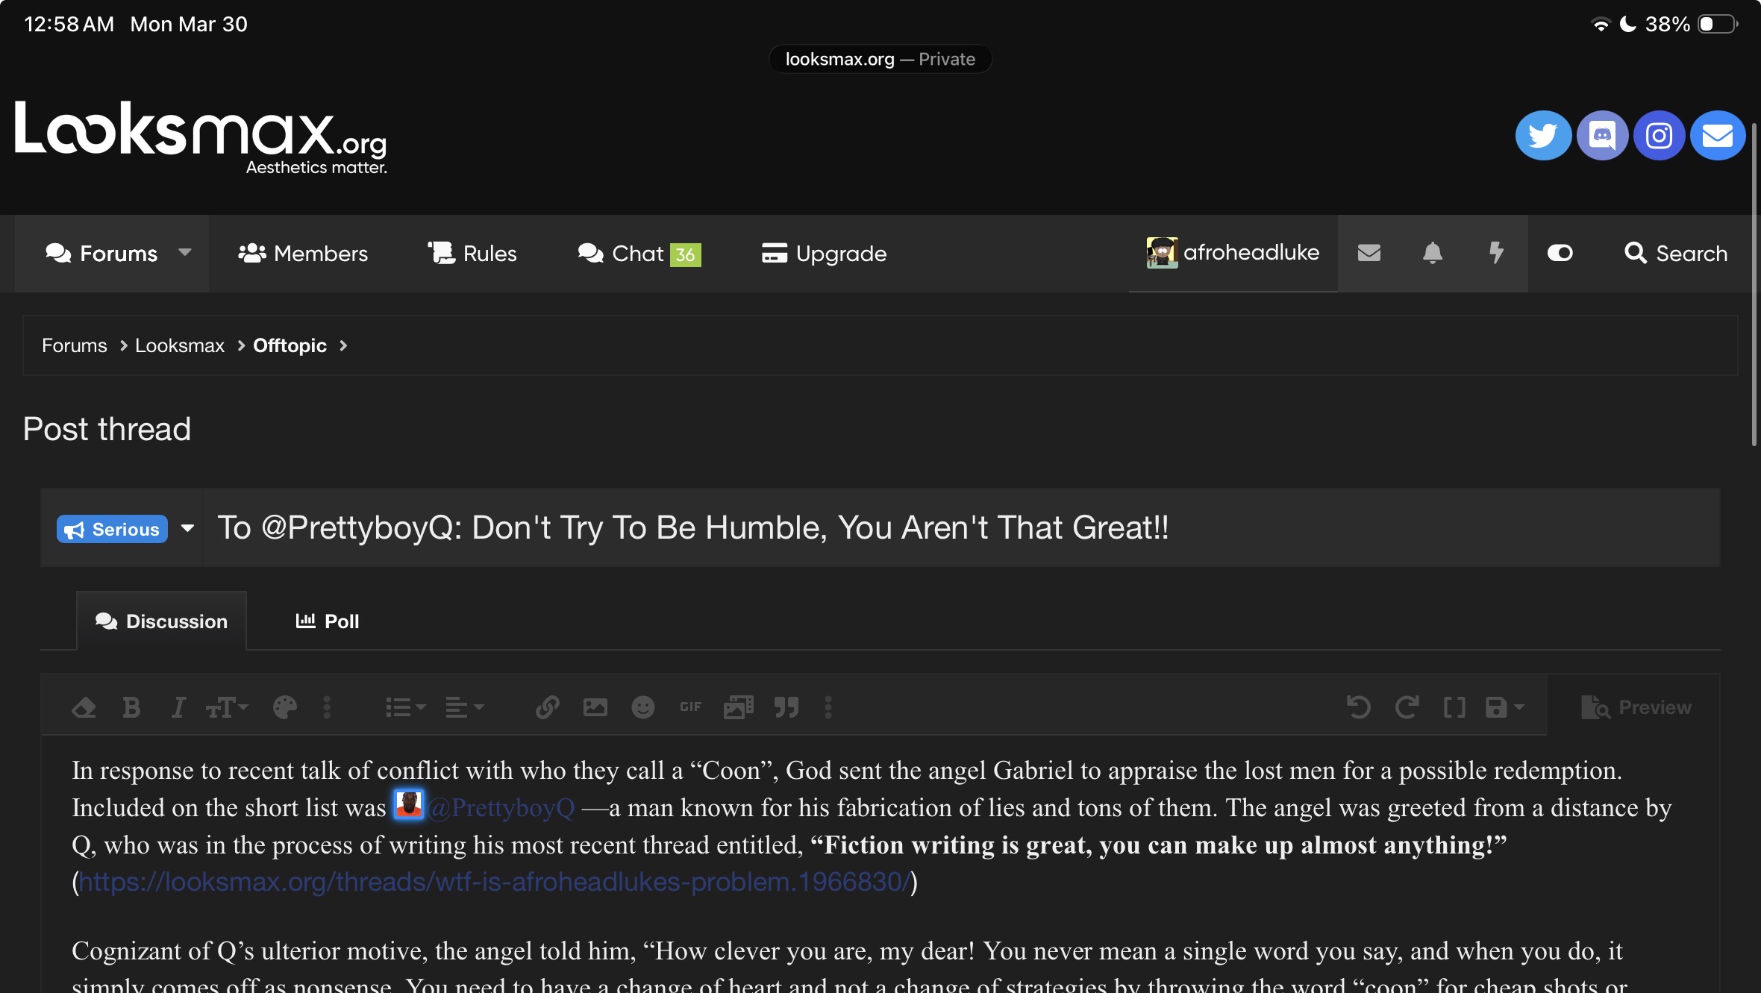
Task: Click the insert image icon
Action: [x=595, y=707]
